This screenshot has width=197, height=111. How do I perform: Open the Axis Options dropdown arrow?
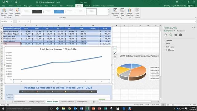point(174,31)
